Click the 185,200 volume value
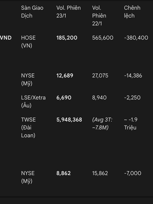The height and width of the screenshot is (204, 153). point(67,38)
